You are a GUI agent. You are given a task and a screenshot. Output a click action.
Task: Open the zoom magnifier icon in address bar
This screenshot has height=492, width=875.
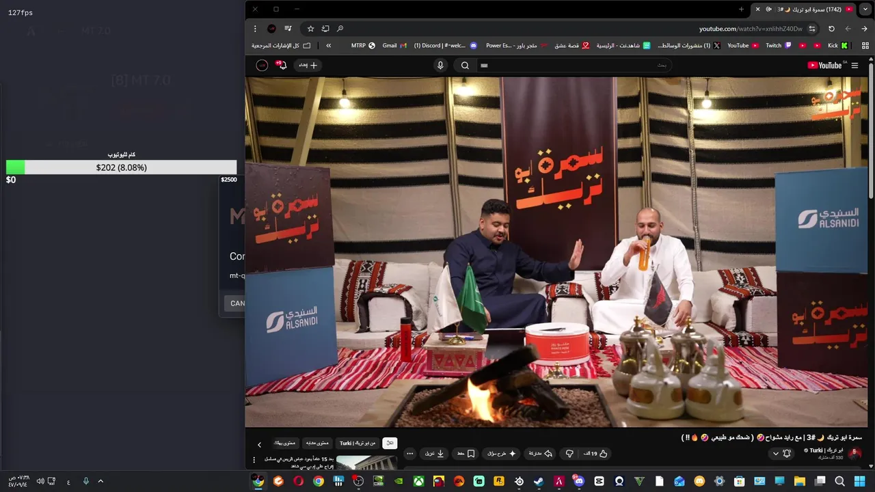point(340,29)
